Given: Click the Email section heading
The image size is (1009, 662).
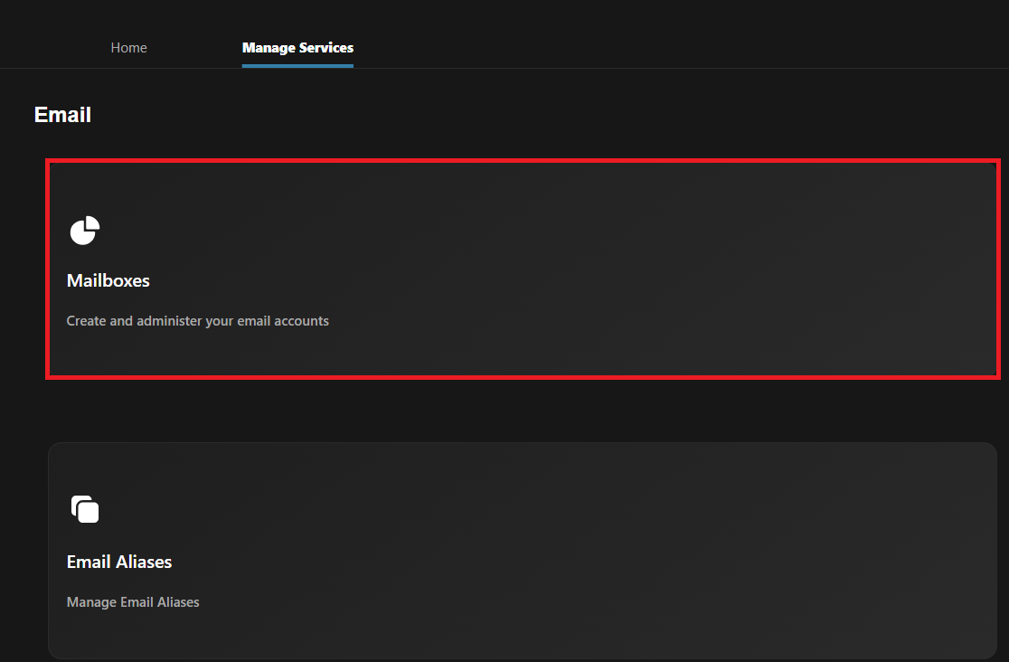Looking at the screenshot, I should (62, 115).
